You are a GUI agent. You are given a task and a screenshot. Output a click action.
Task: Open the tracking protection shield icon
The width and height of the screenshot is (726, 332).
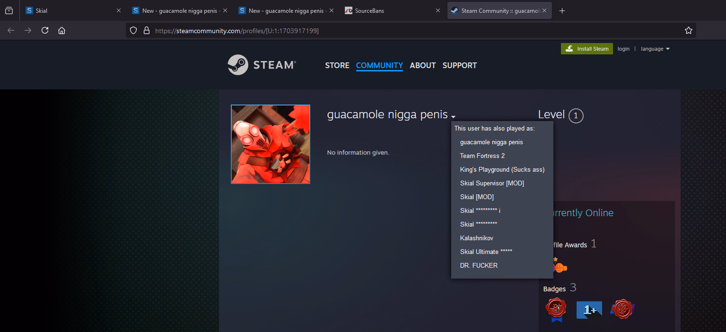[x=133, y=30]
